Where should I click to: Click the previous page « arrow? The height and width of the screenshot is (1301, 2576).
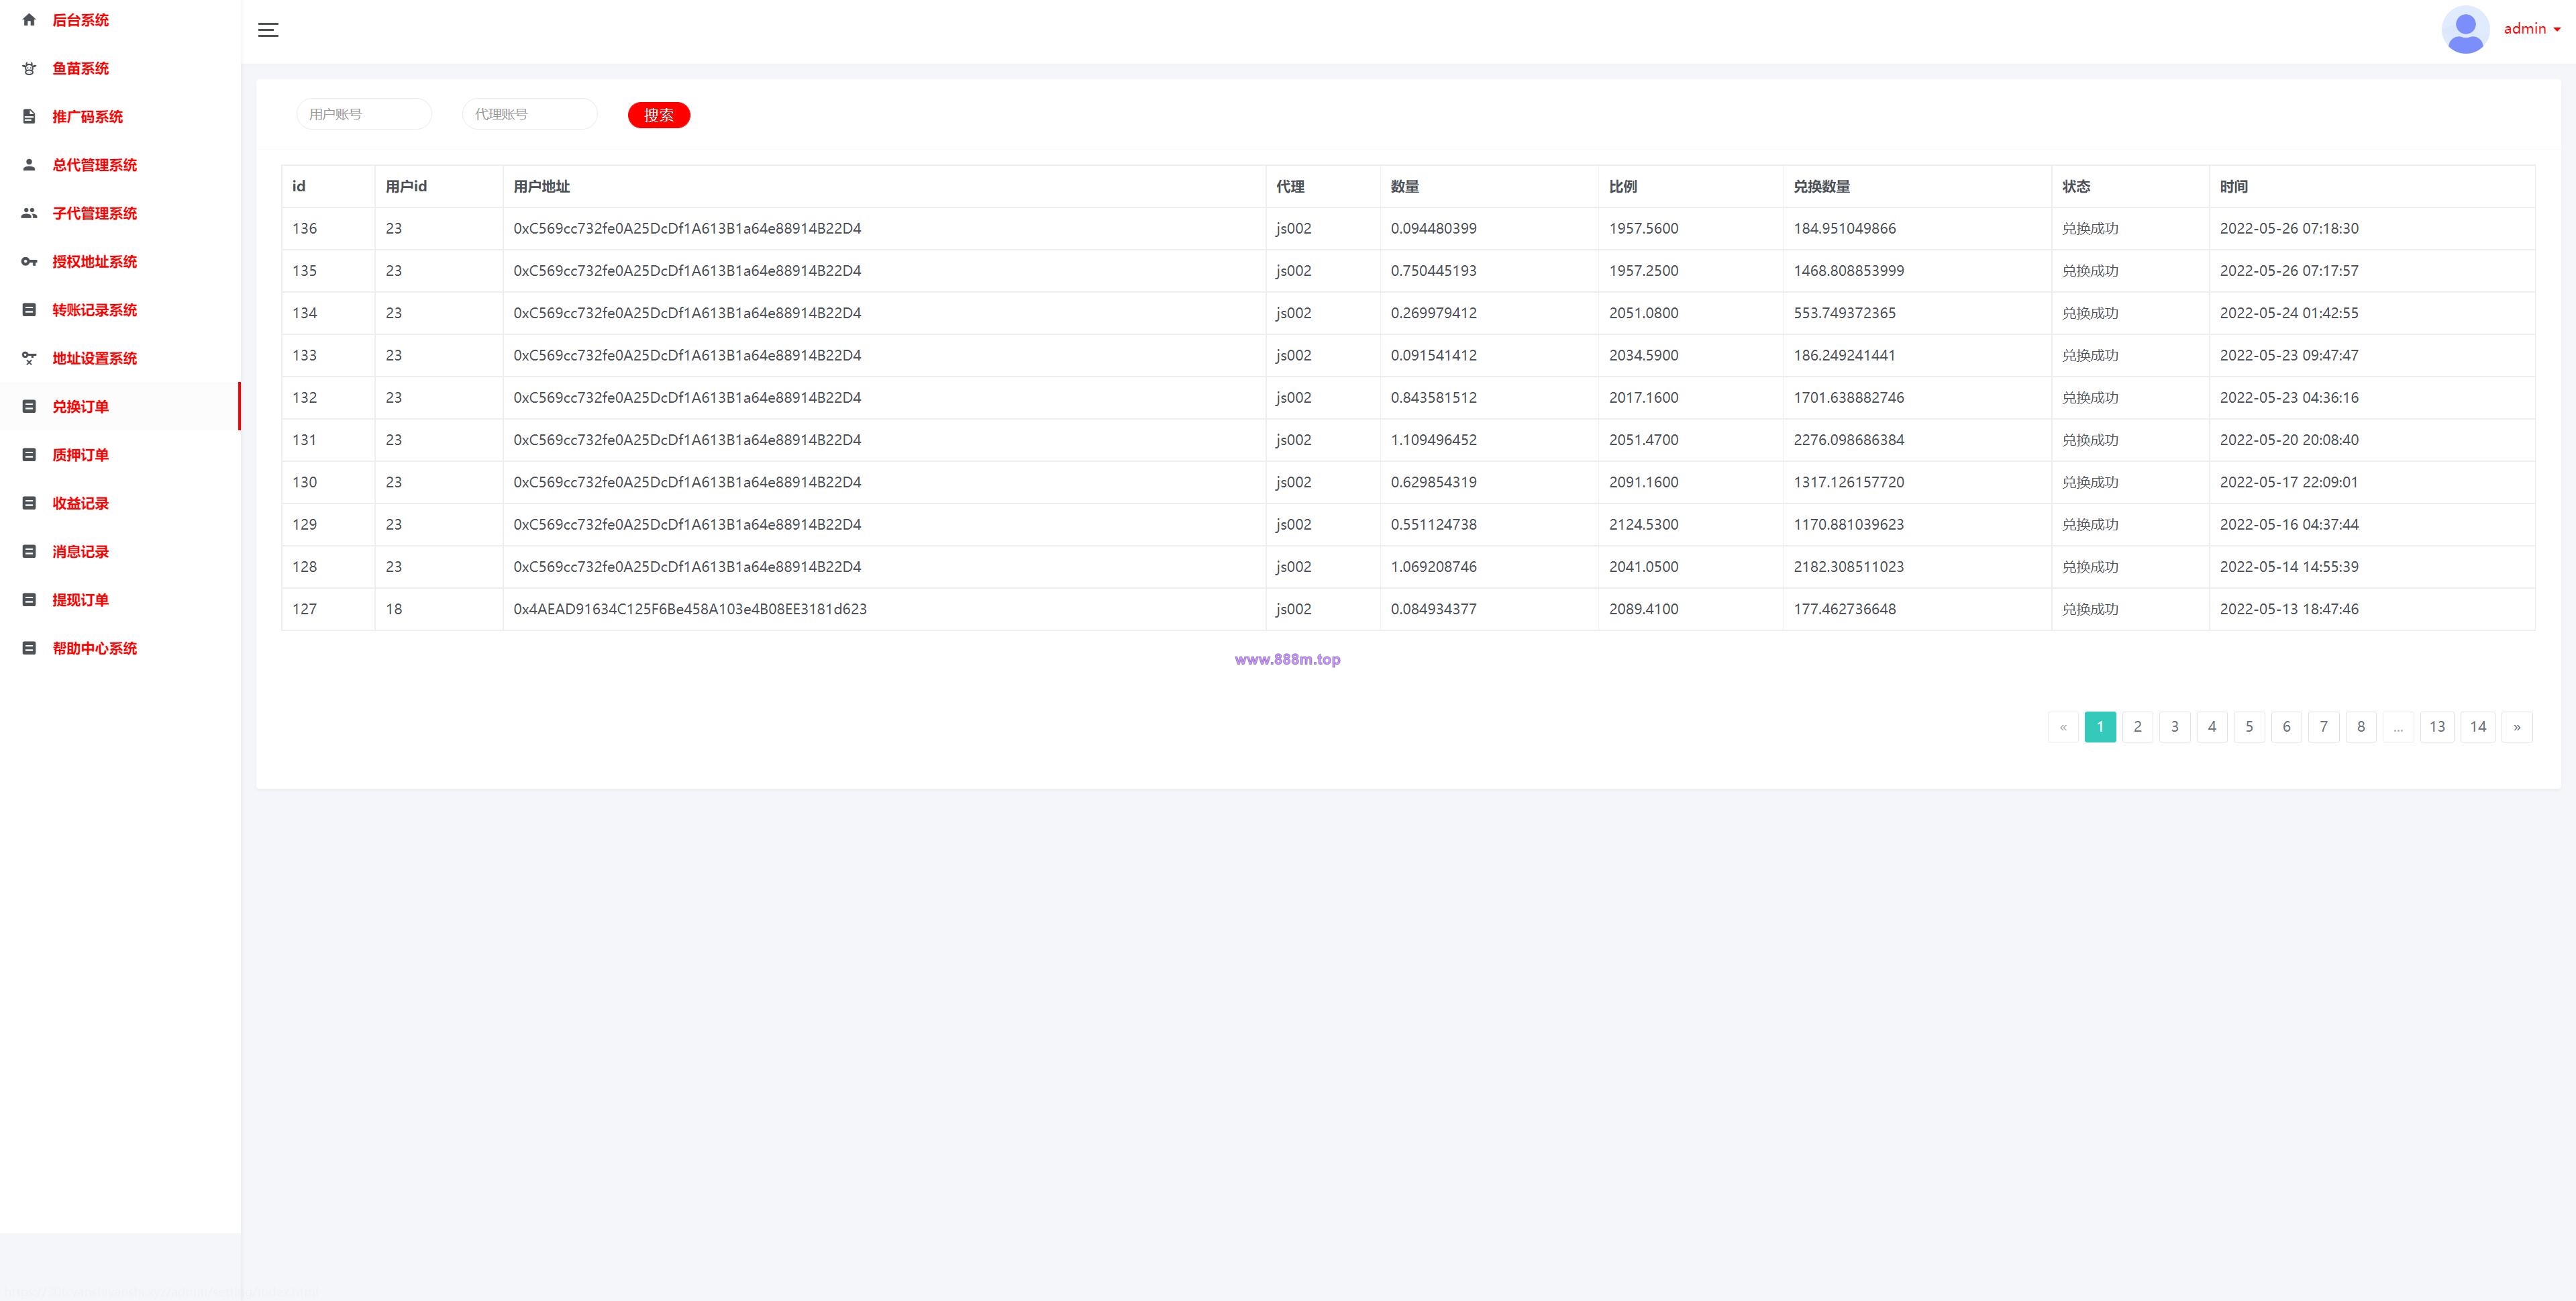(x=2063, y=726)
